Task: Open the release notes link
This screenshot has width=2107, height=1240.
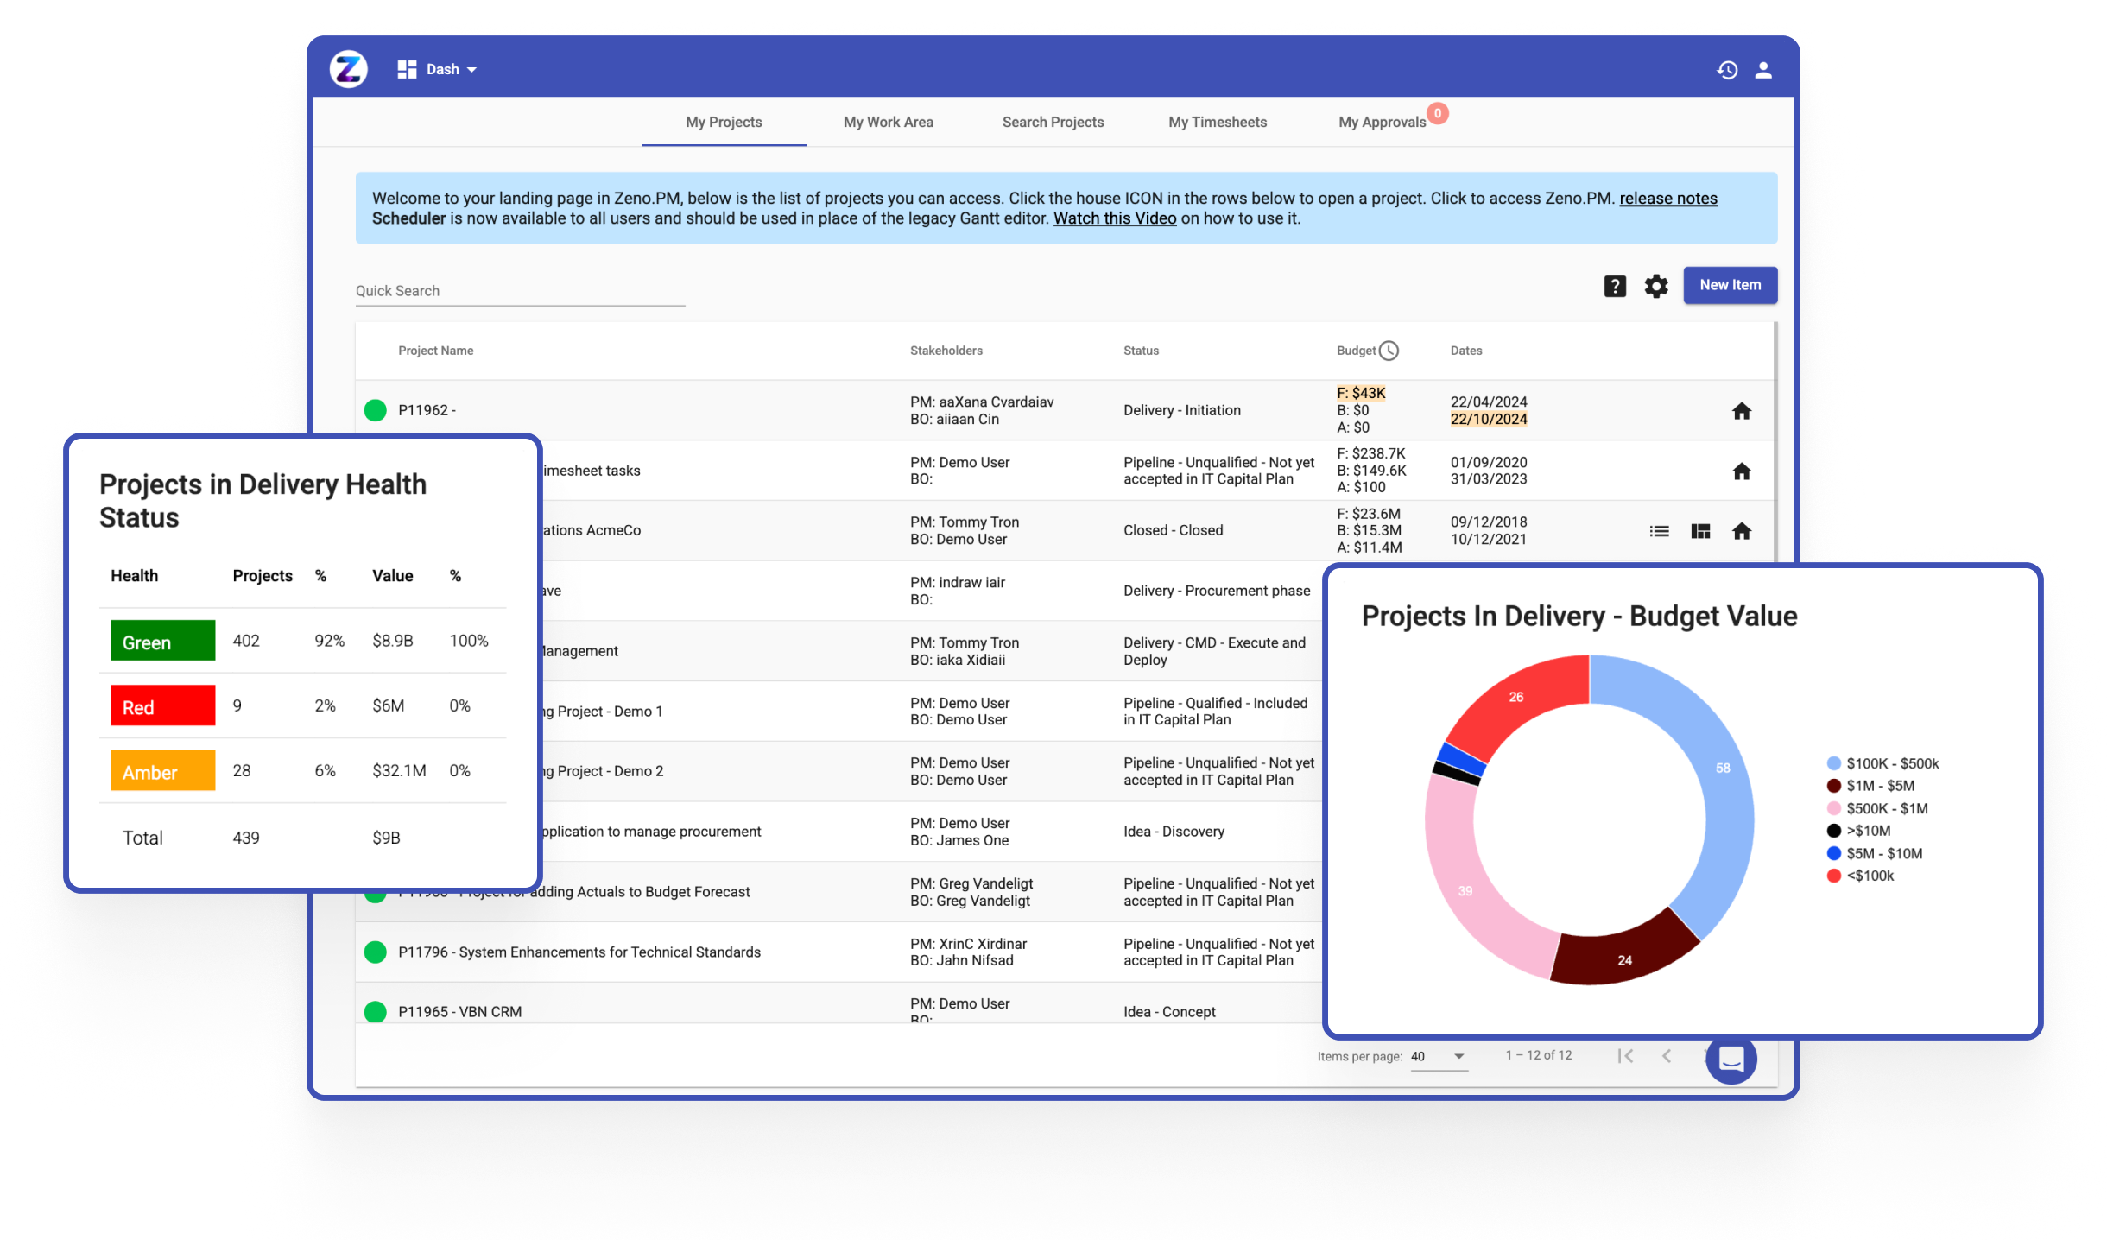Action: pos(1667,198)
